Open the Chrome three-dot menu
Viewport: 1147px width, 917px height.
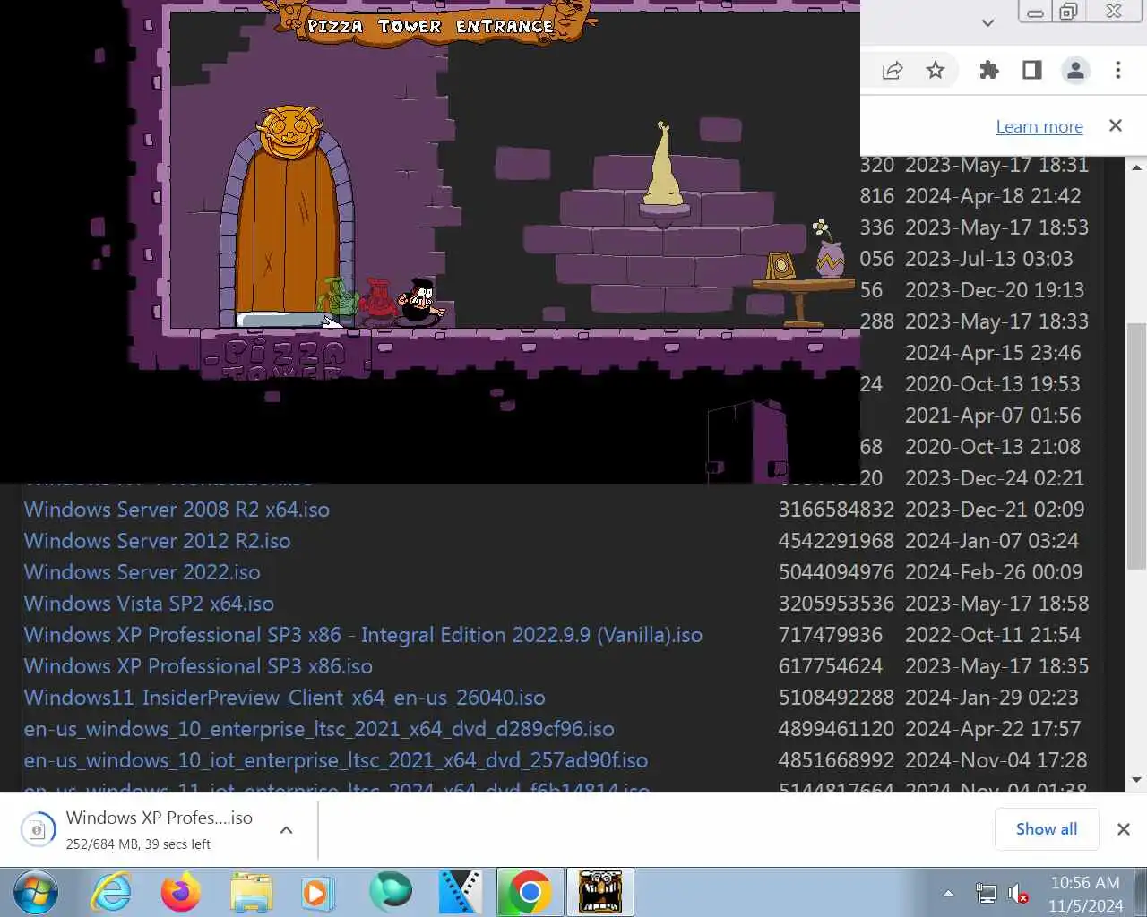click(1118, 71)
